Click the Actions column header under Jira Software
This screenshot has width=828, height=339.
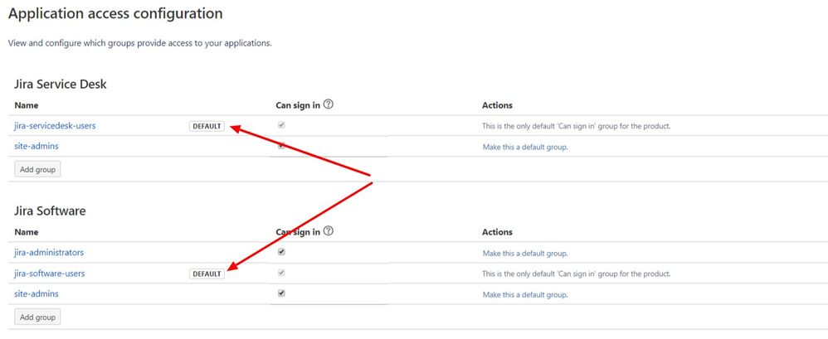pos(498,232)
